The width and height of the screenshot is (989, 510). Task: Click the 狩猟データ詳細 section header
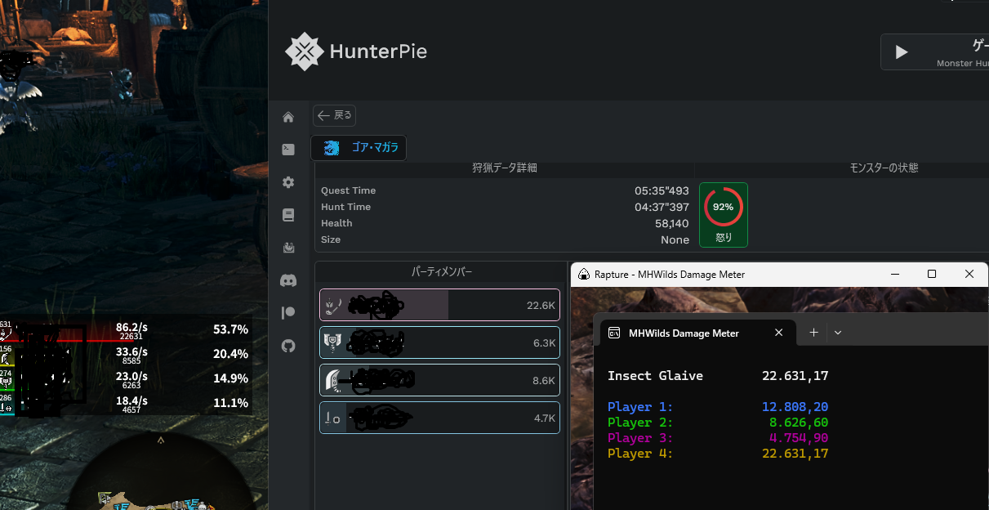(505, 168)
